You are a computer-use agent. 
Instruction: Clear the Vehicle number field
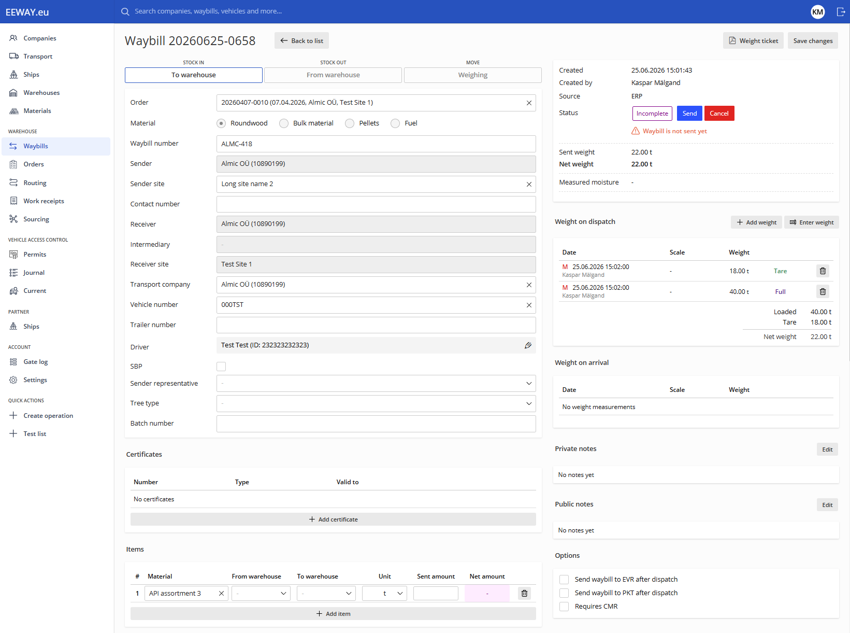(529, 305)
